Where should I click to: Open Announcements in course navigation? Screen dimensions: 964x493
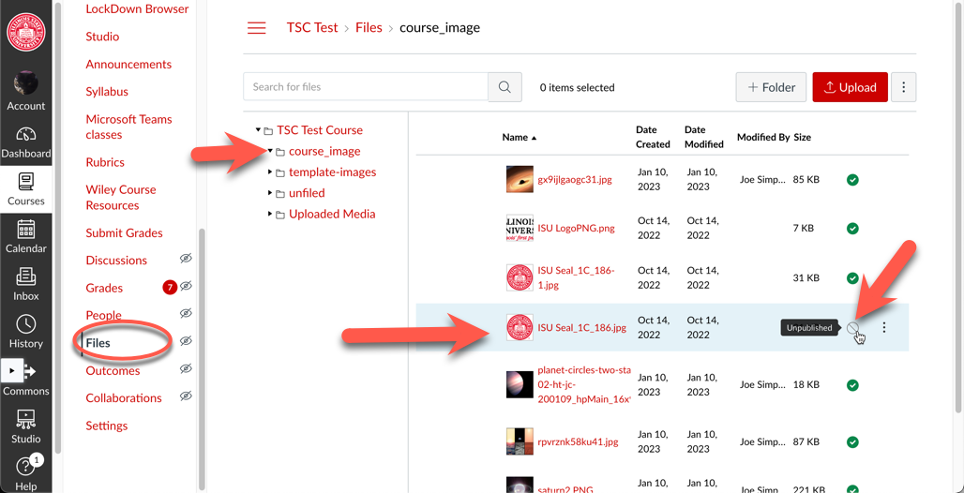coord(128,65)
